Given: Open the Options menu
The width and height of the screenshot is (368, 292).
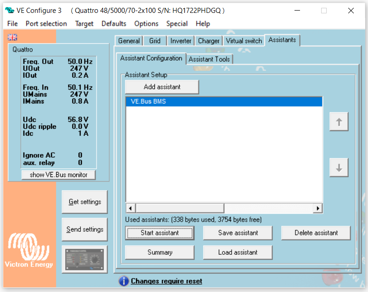Looking at the screenshot, I should [146, 24].
